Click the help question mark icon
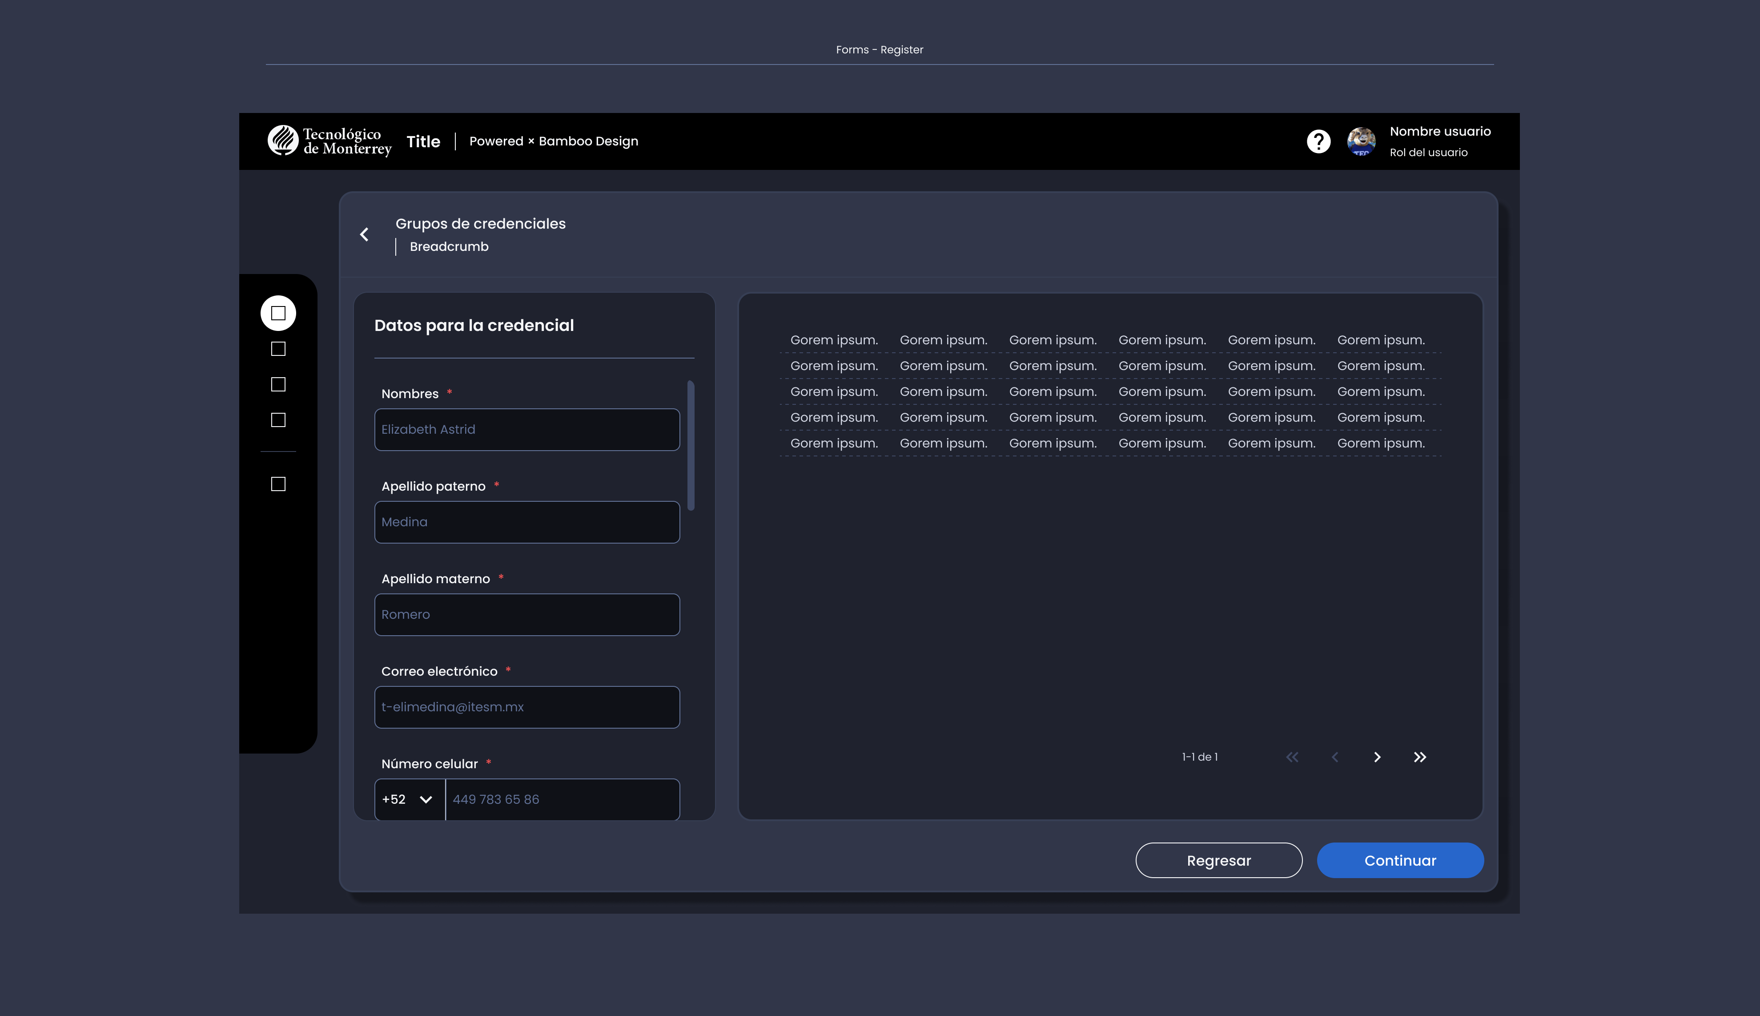The height and width of the screenshot is (1016, 1760). [1318, 141]
